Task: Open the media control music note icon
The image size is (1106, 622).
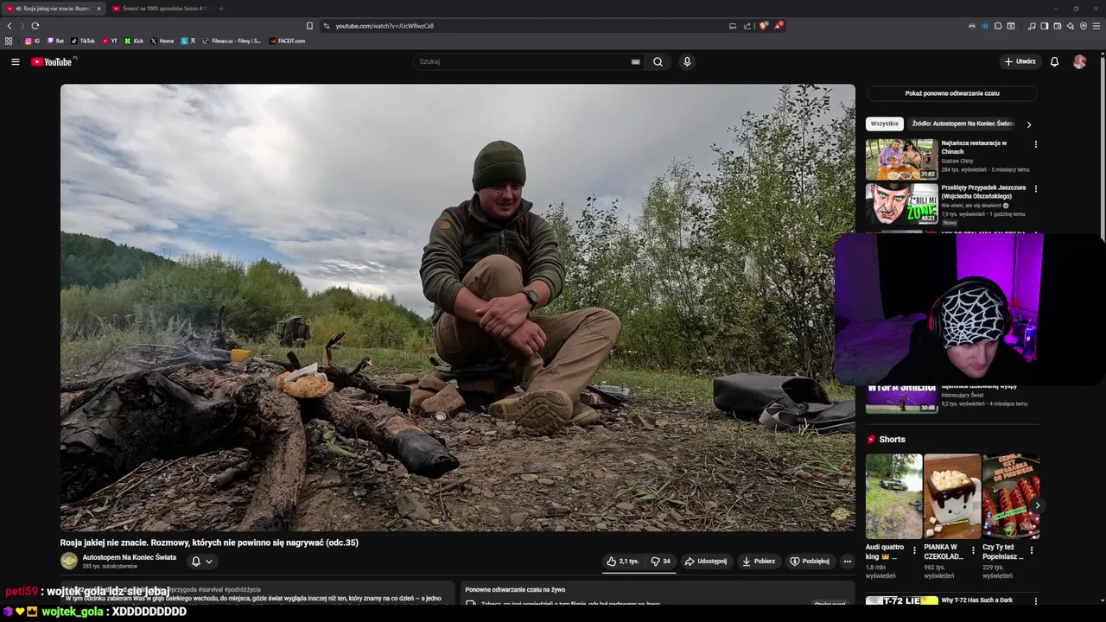Action: pos(1031,26)
